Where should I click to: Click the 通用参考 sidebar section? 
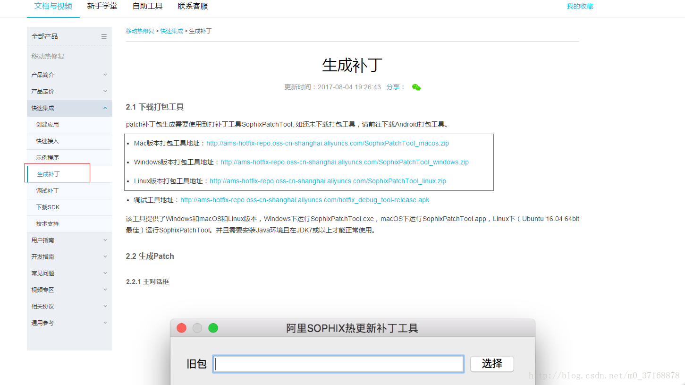point(69,323)
